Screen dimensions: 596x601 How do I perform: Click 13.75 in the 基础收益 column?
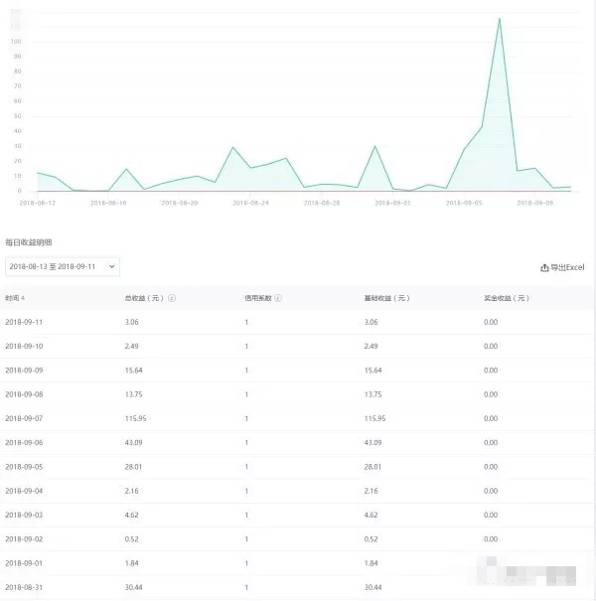(372, 394)
